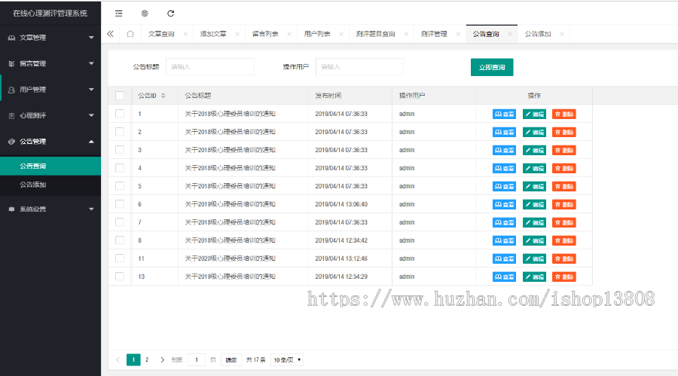The width and height of the screenshot is (678, 376).
Task: Sort table by 公告ID sort arrows
Action: coord(163,96)
